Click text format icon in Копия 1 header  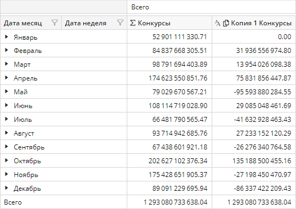[218, 23]
